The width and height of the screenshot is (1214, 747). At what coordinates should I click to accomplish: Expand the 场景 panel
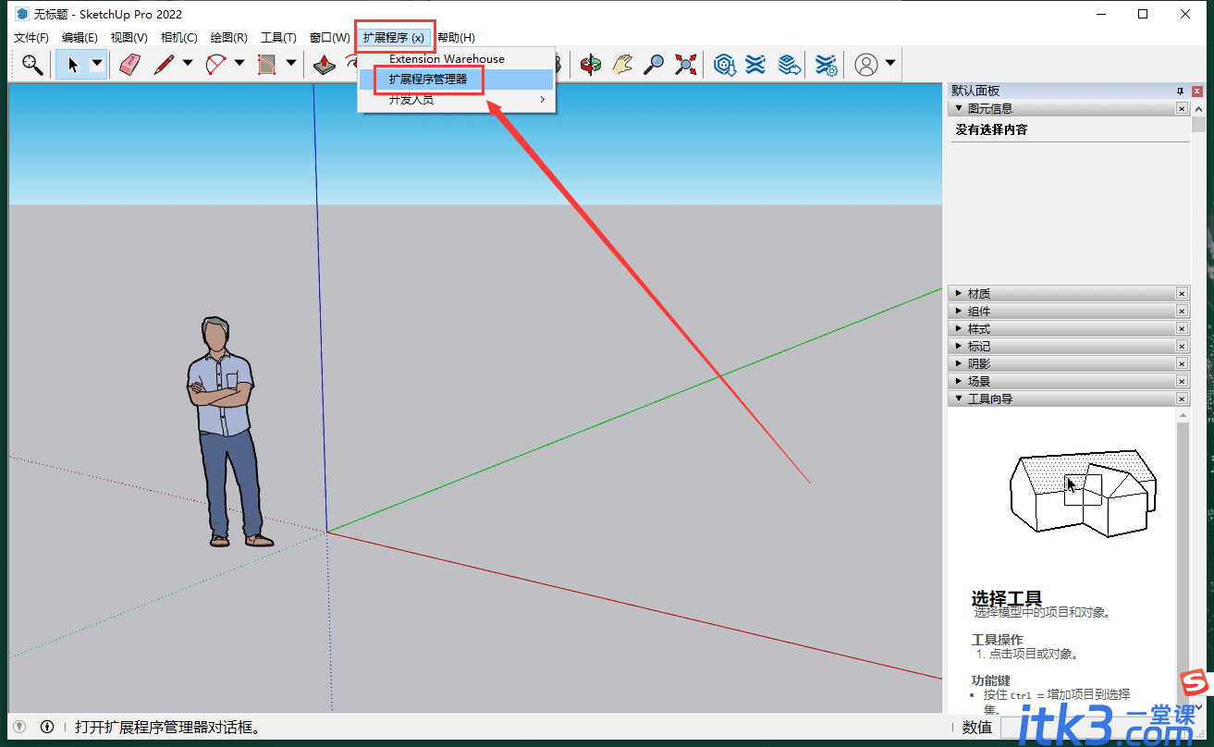click(x=959, y=381)
